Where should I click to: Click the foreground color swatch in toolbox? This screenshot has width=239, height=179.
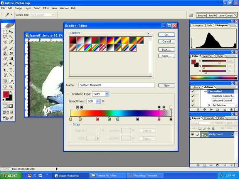tap(6, 95)
